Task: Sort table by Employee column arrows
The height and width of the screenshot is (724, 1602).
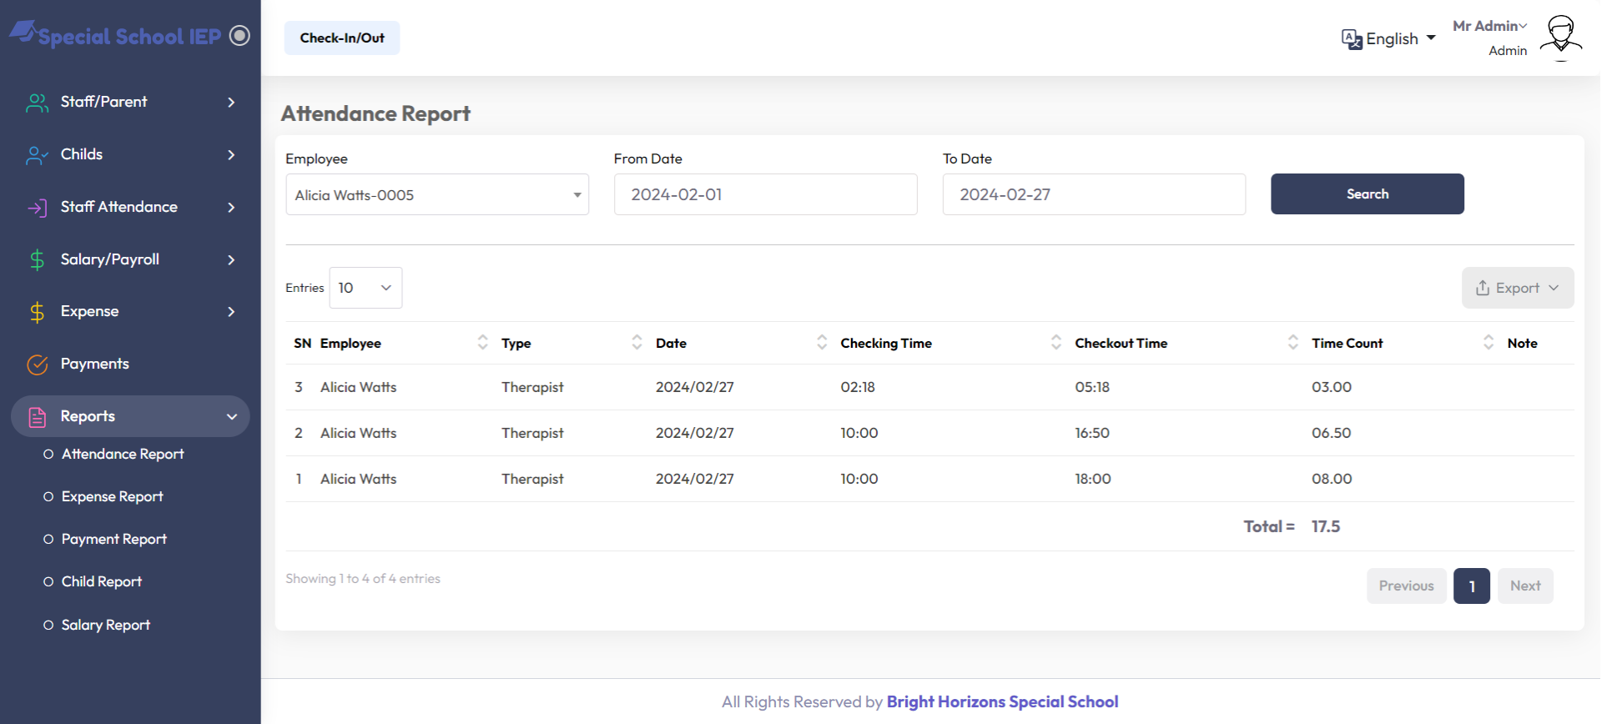Action: coord(482,343)
